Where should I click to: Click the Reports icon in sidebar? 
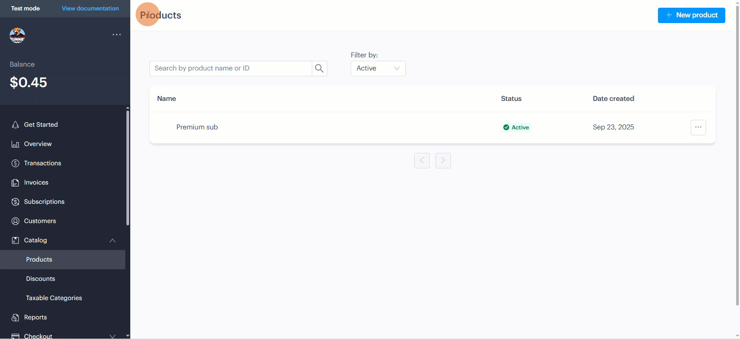(15, 317)
